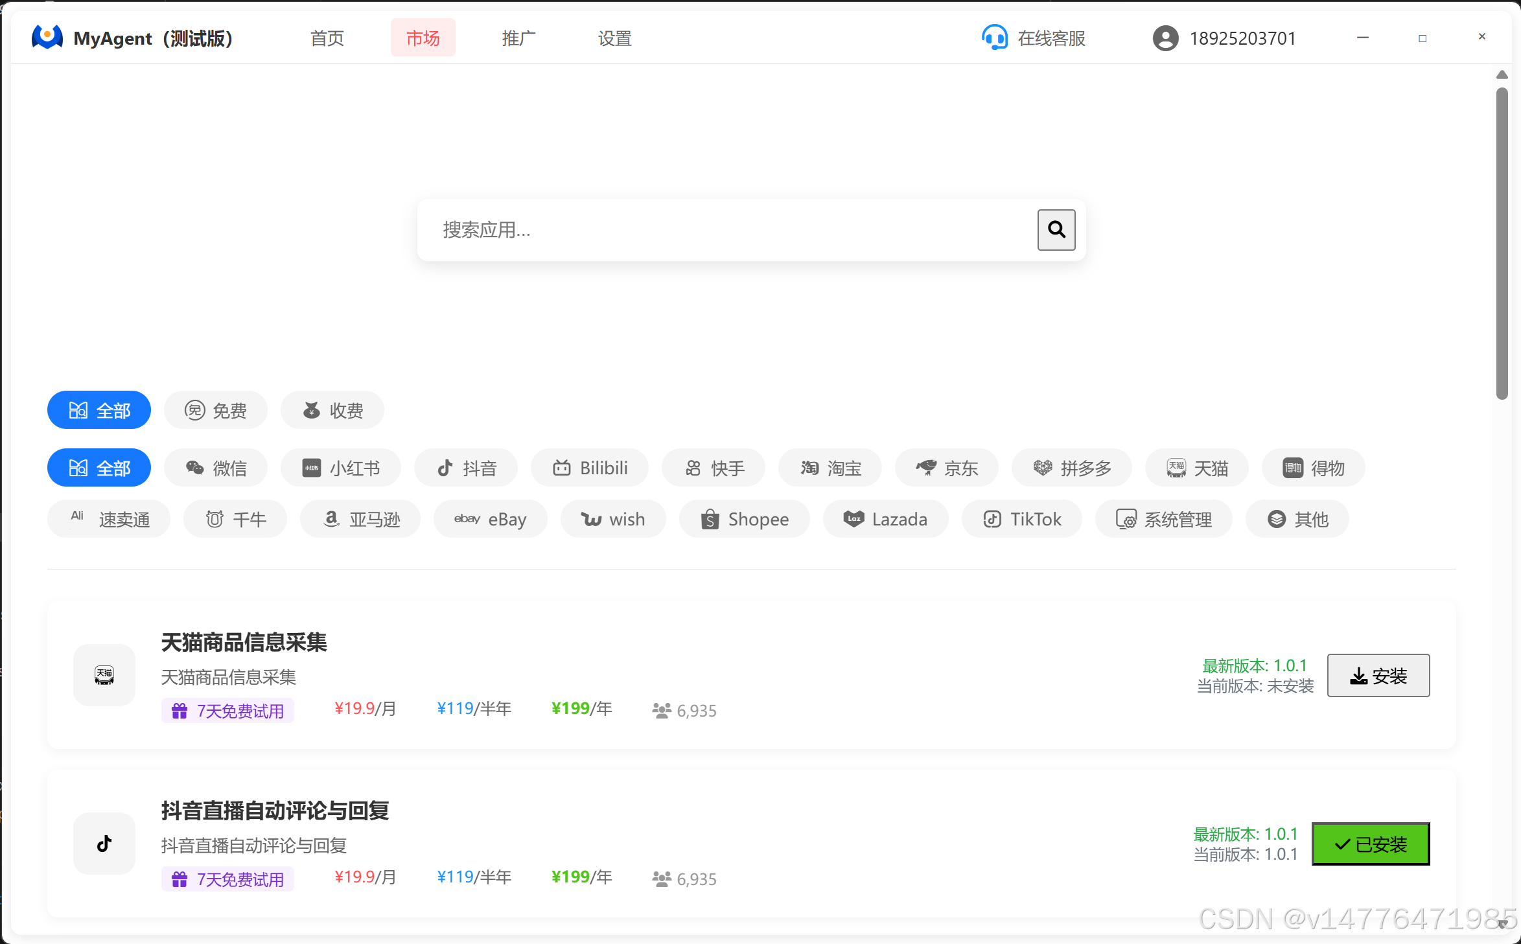Install 天猫商品信息采集 app
The image size is (1521, 944).
tap(1378, 676)
